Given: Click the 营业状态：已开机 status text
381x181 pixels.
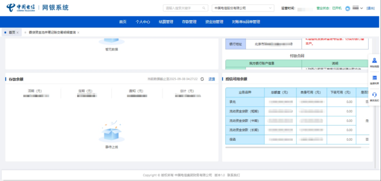Looking at the screenshot, I should point(329,8).
